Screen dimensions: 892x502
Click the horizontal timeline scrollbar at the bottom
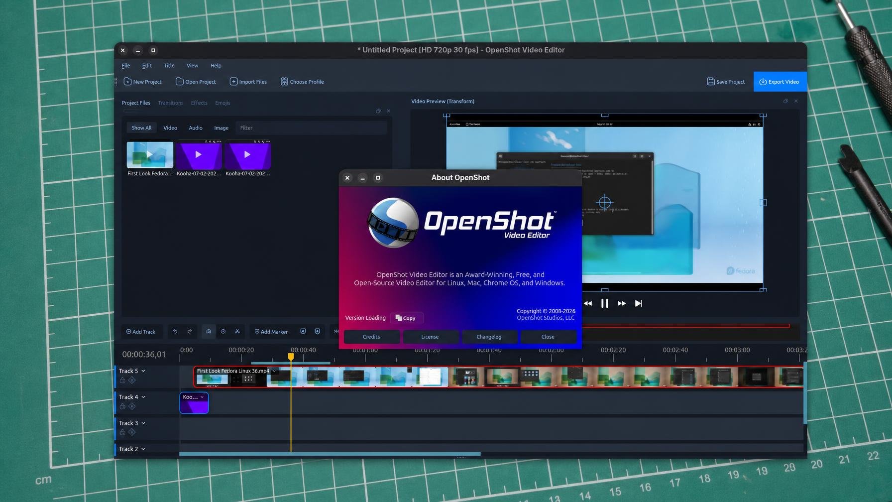330,454
